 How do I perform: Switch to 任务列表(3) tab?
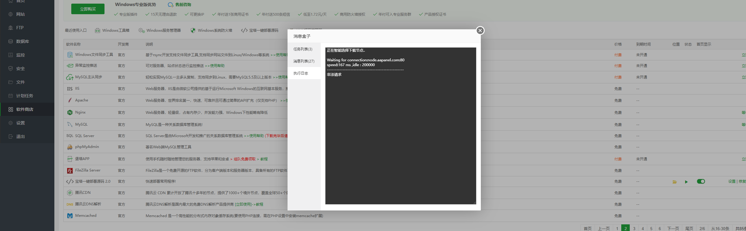tap(304, 49)
